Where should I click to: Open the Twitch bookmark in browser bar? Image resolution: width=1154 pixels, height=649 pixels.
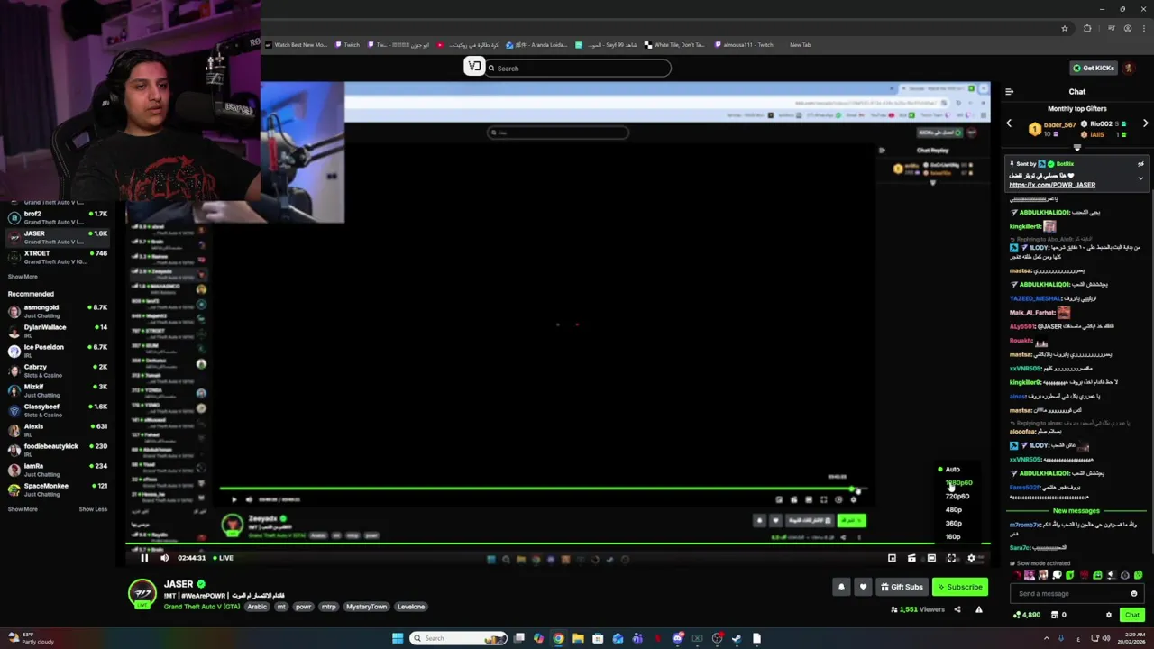pyautogui.click(x=347, y=44)
